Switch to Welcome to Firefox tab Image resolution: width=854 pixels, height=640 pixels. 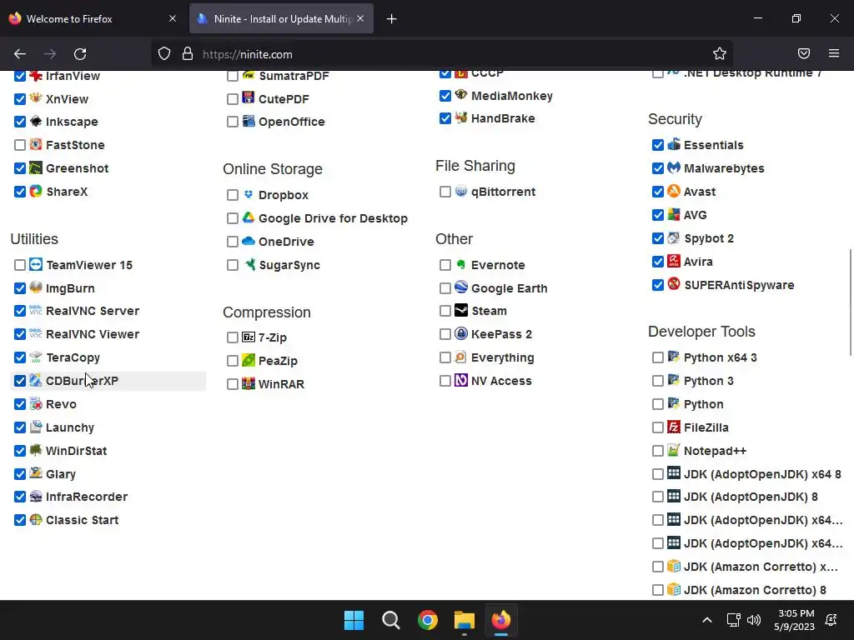[93, 18]
